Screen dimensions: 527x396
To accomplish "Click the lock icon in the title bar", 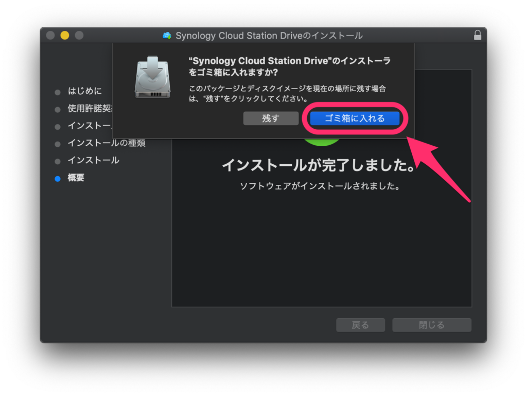I will 478,36.
